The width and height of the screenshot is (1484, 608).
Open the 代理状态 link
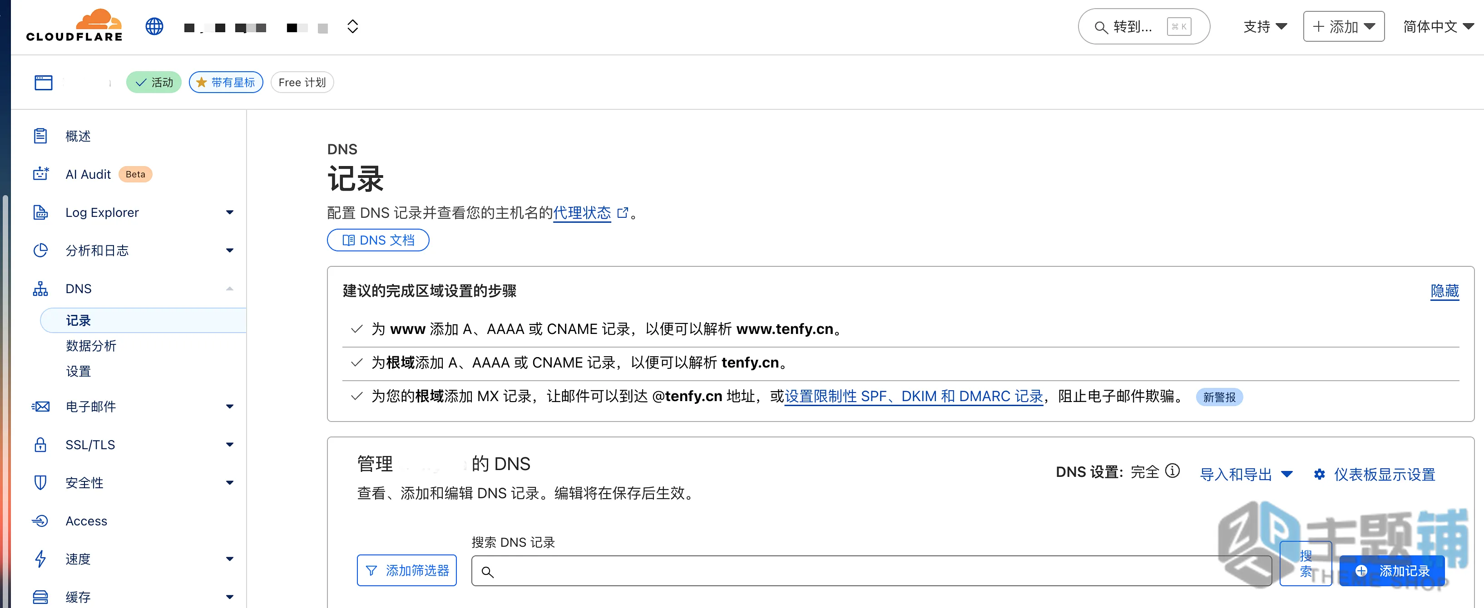tap(582, 213)
